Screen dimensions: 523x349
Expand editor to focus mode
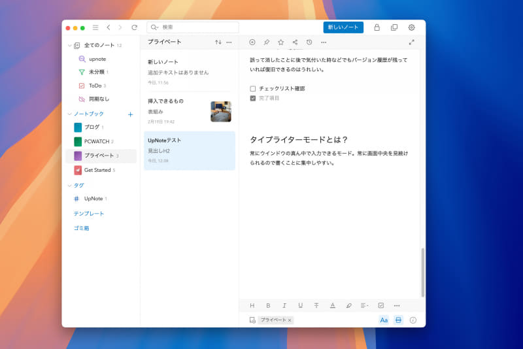click(x=412, y=42)
